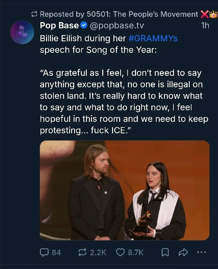The image size is (218, 269).
Task: Click the small repost icon above the post
Action: point(35,14)
